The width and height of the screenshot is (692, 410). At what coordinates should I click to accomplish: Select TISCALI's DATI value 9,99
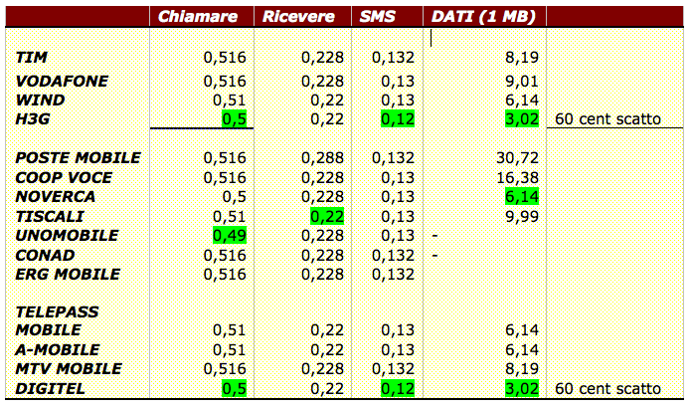(522, 217)
